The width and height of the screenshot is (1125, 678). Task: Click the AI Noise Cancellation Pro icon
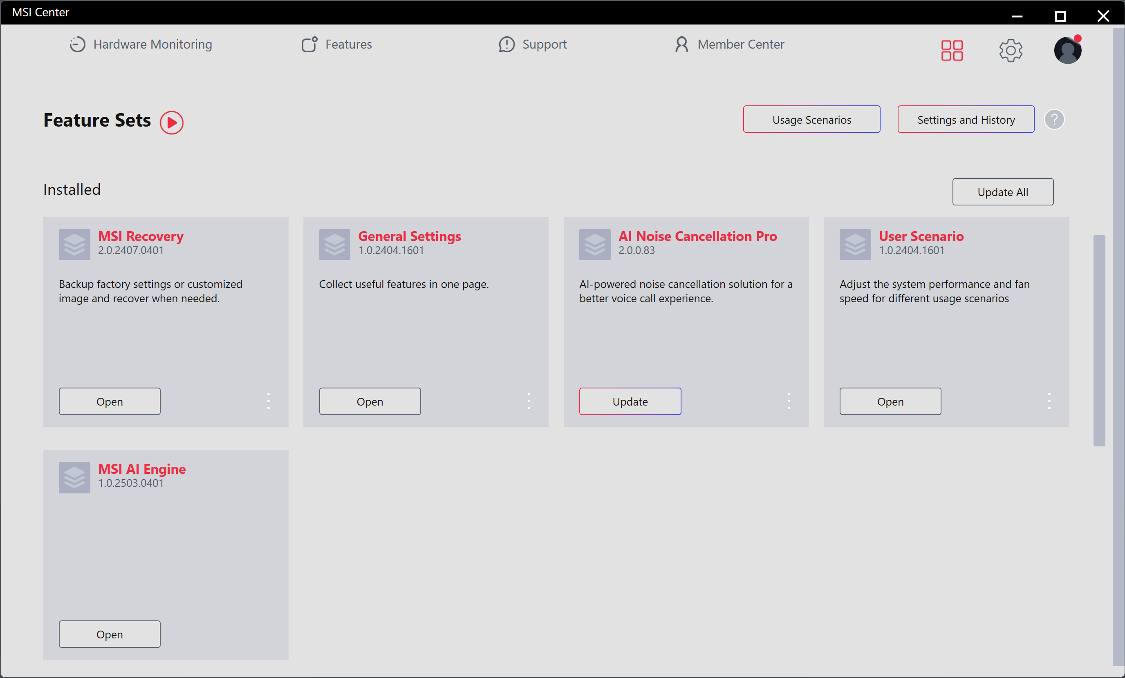[594, 245]
